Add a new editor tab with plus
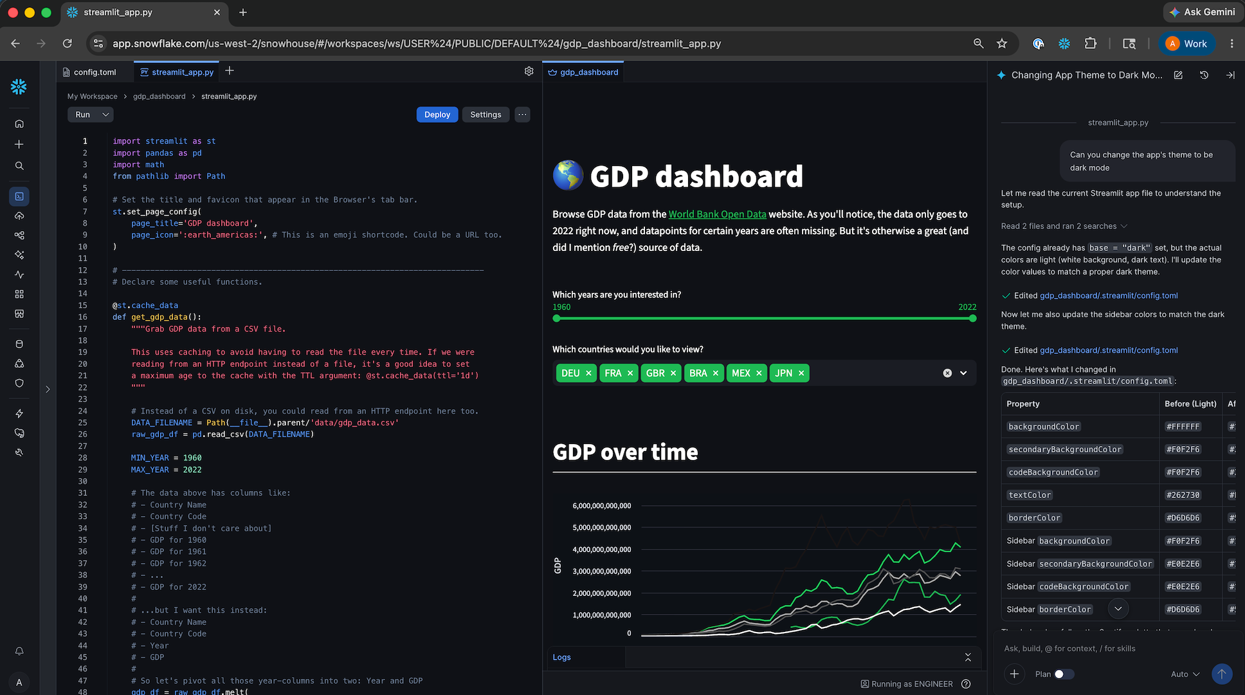Viewport: 1245px width, 695px height. pos(230,71)
